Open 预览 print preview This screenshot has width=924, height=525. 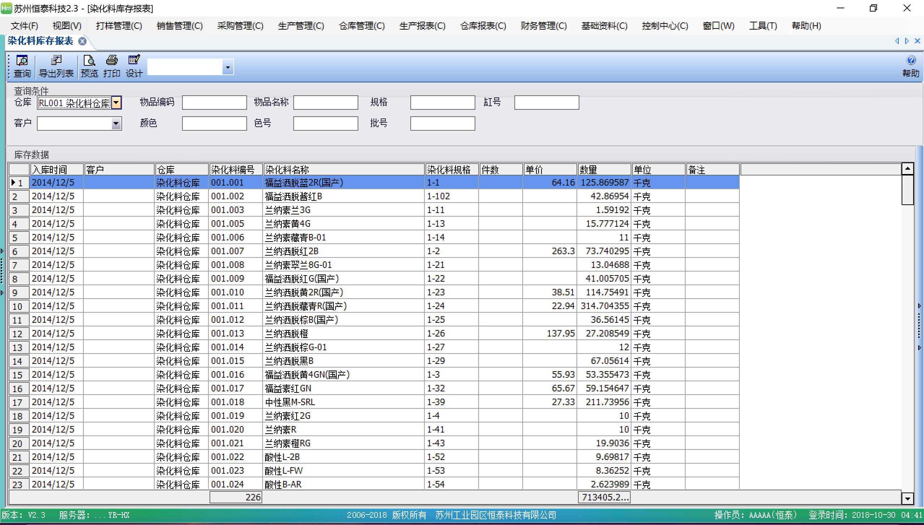[x=89, y=66]
